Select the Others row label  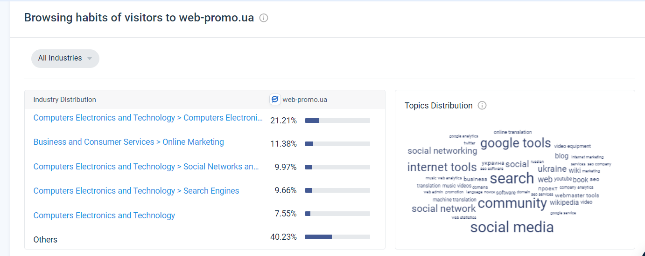tap(45, 240)
